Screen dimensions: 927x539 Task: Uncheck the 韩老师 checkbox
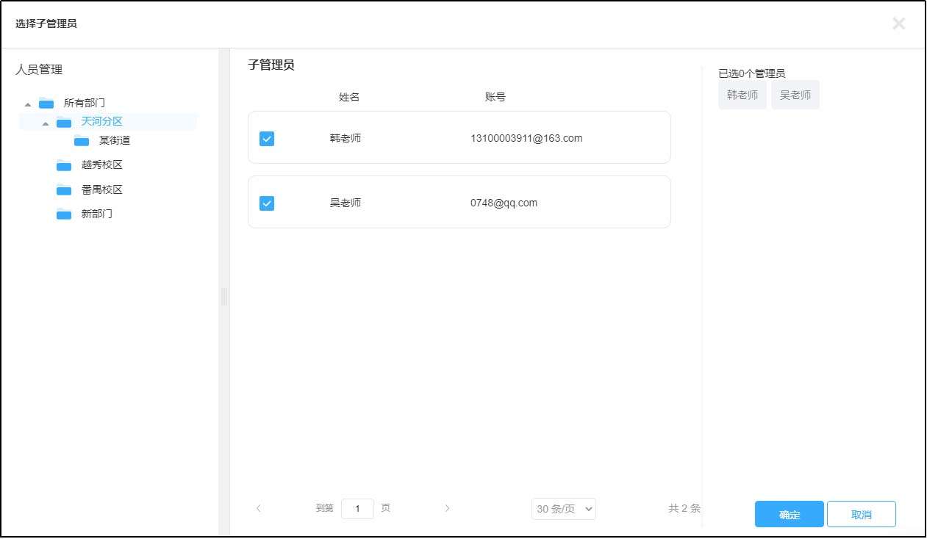tap(266, 138)
